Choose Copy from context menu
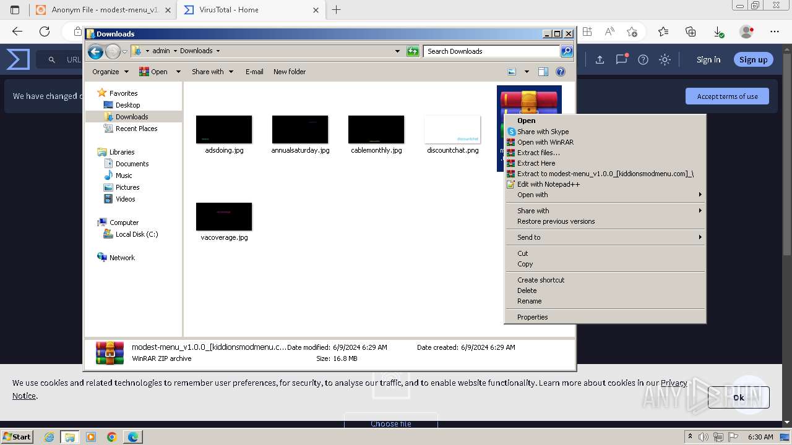 [x=605, y=264]
